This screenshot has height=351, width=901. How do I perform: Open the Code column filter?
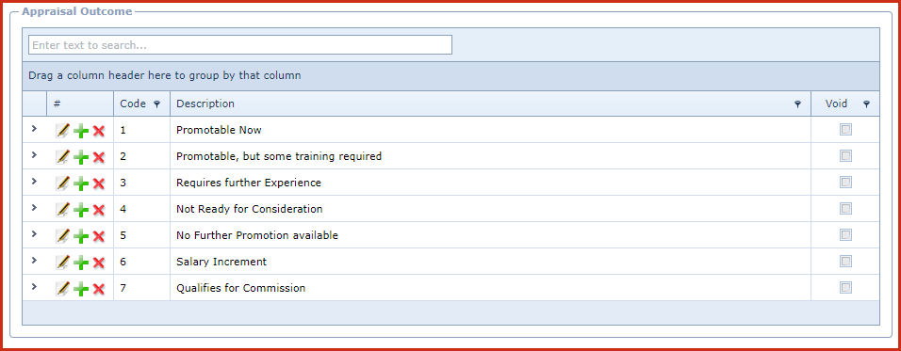point(157,104)
